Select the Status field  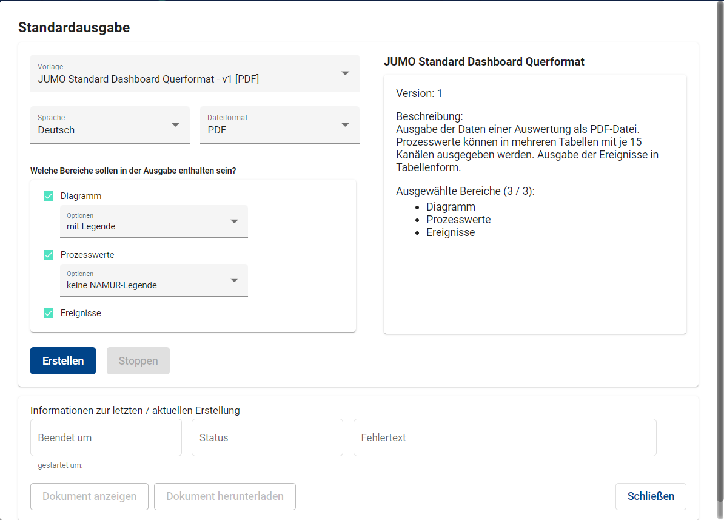coord(267,437)
